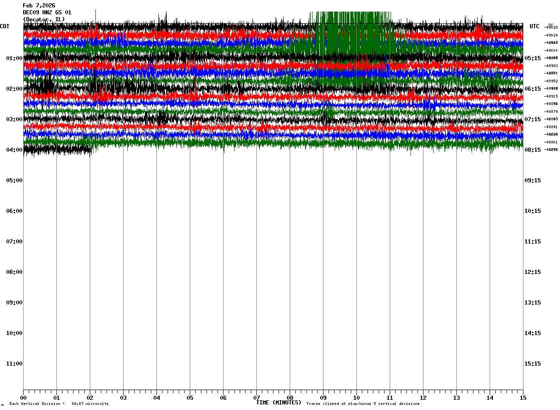This screenshot has width=560, height=410.
Task: Click the 05:15 UTC row label
Action: 533,58
